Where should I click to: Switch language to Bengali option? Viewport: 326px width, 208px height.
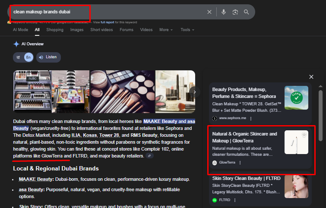tap(18, 57)
